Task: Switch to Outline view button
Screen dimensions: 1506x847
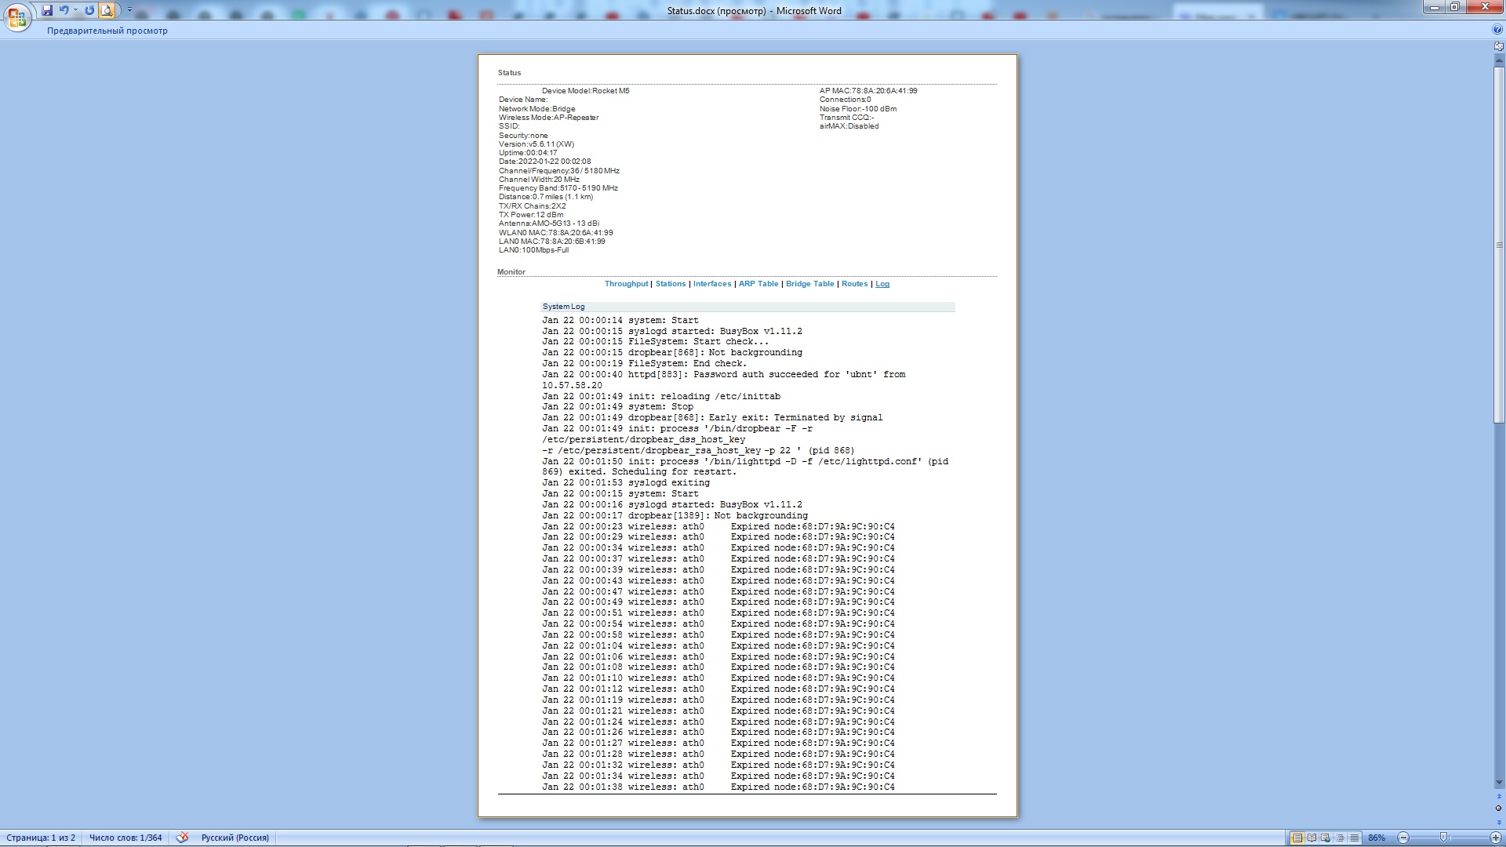Action: 1340,838
